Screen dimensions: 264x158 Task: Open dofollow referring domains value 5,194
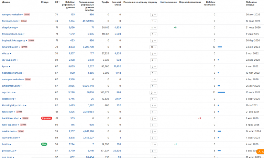pyautogui.click(x=72, y=21)
